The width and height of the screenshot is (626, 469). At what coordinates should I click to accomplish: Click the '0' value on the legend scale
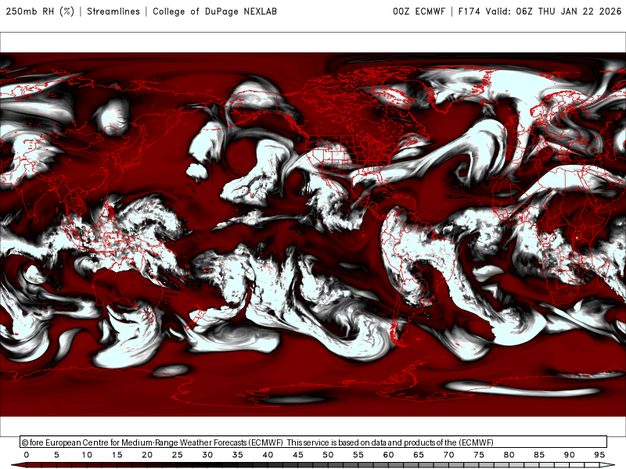(27, 455)
